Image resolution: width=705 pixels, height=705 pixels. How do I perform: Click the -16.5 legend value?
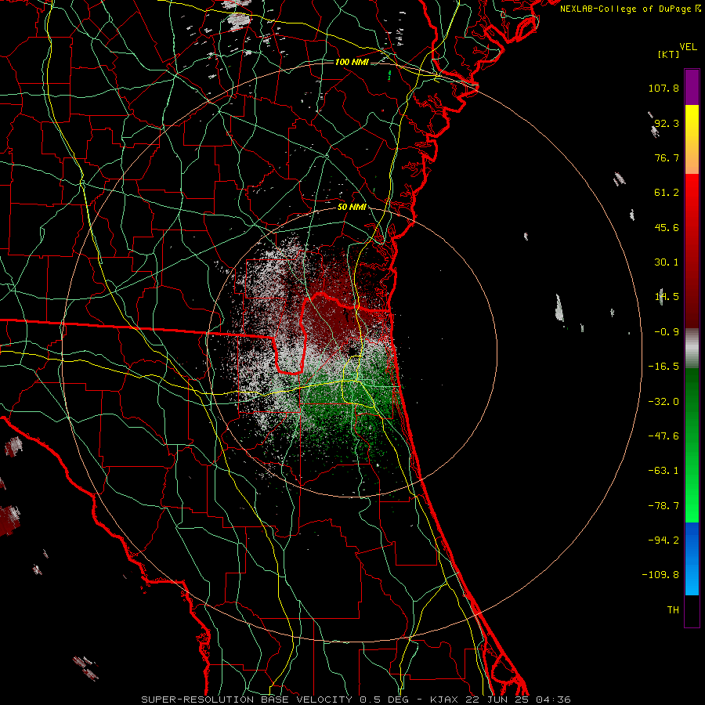click(x=663, y=367)
